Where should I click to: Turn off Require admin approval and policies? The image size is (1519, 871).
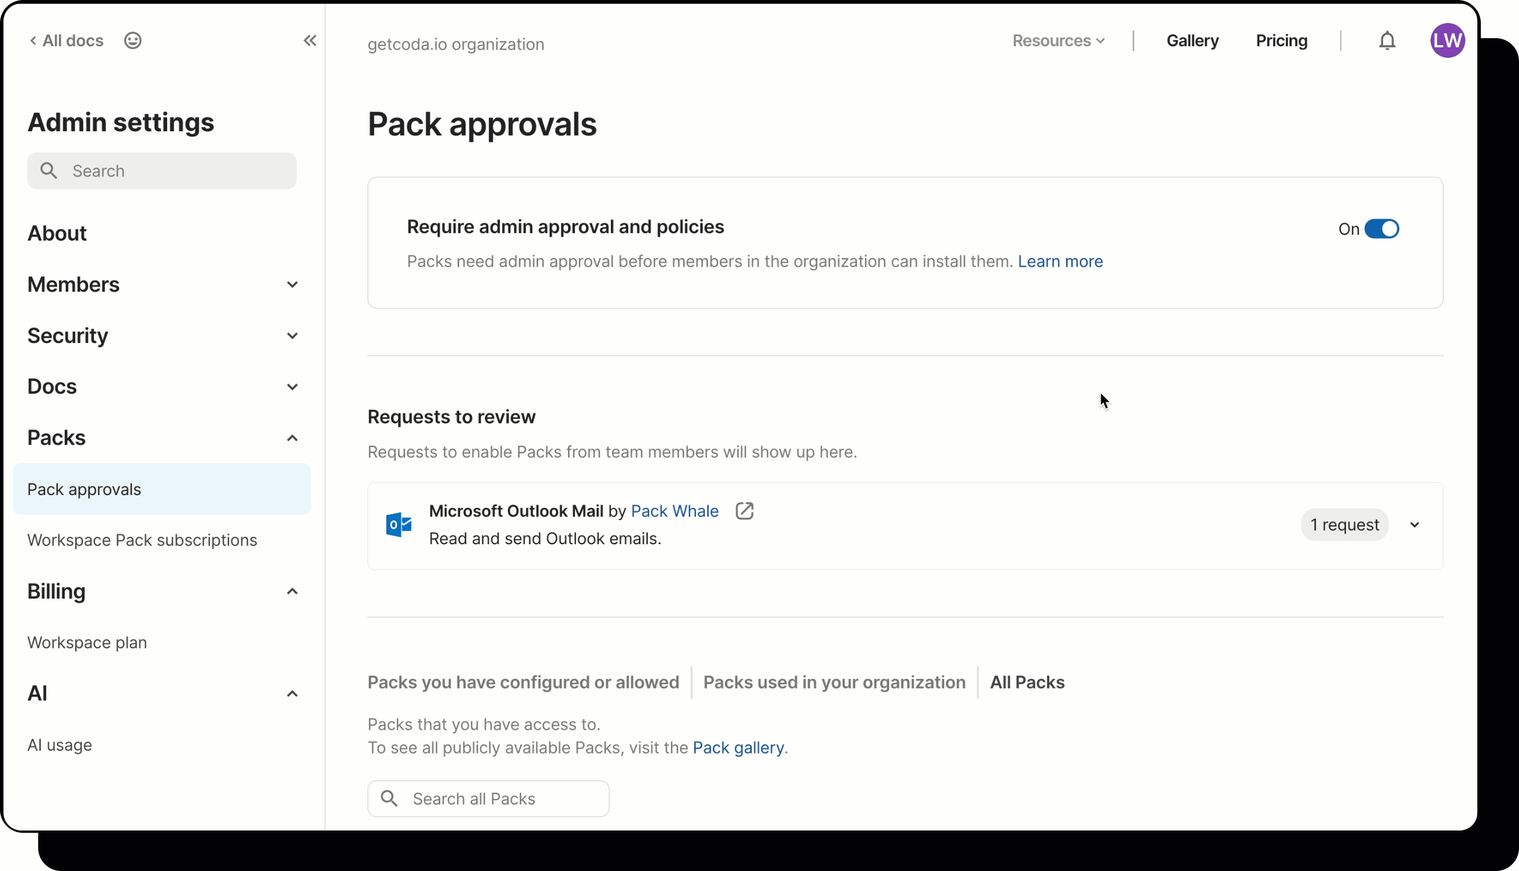tap(1382, 228)
